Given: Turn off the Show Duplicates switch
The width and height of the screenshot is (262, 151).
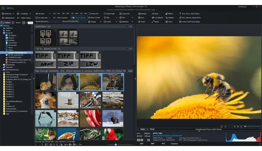Looking at the screenshot, I should pos(73,18).
